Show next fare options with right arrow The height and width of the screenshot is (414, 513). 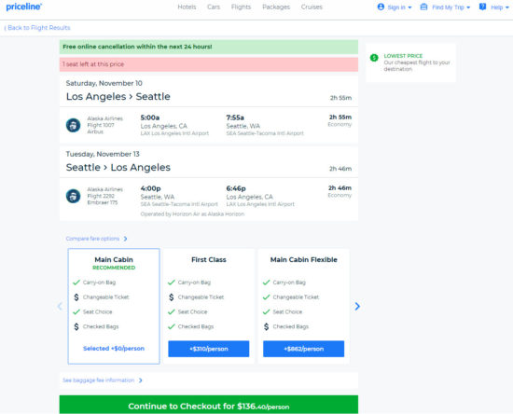point(357,306)
